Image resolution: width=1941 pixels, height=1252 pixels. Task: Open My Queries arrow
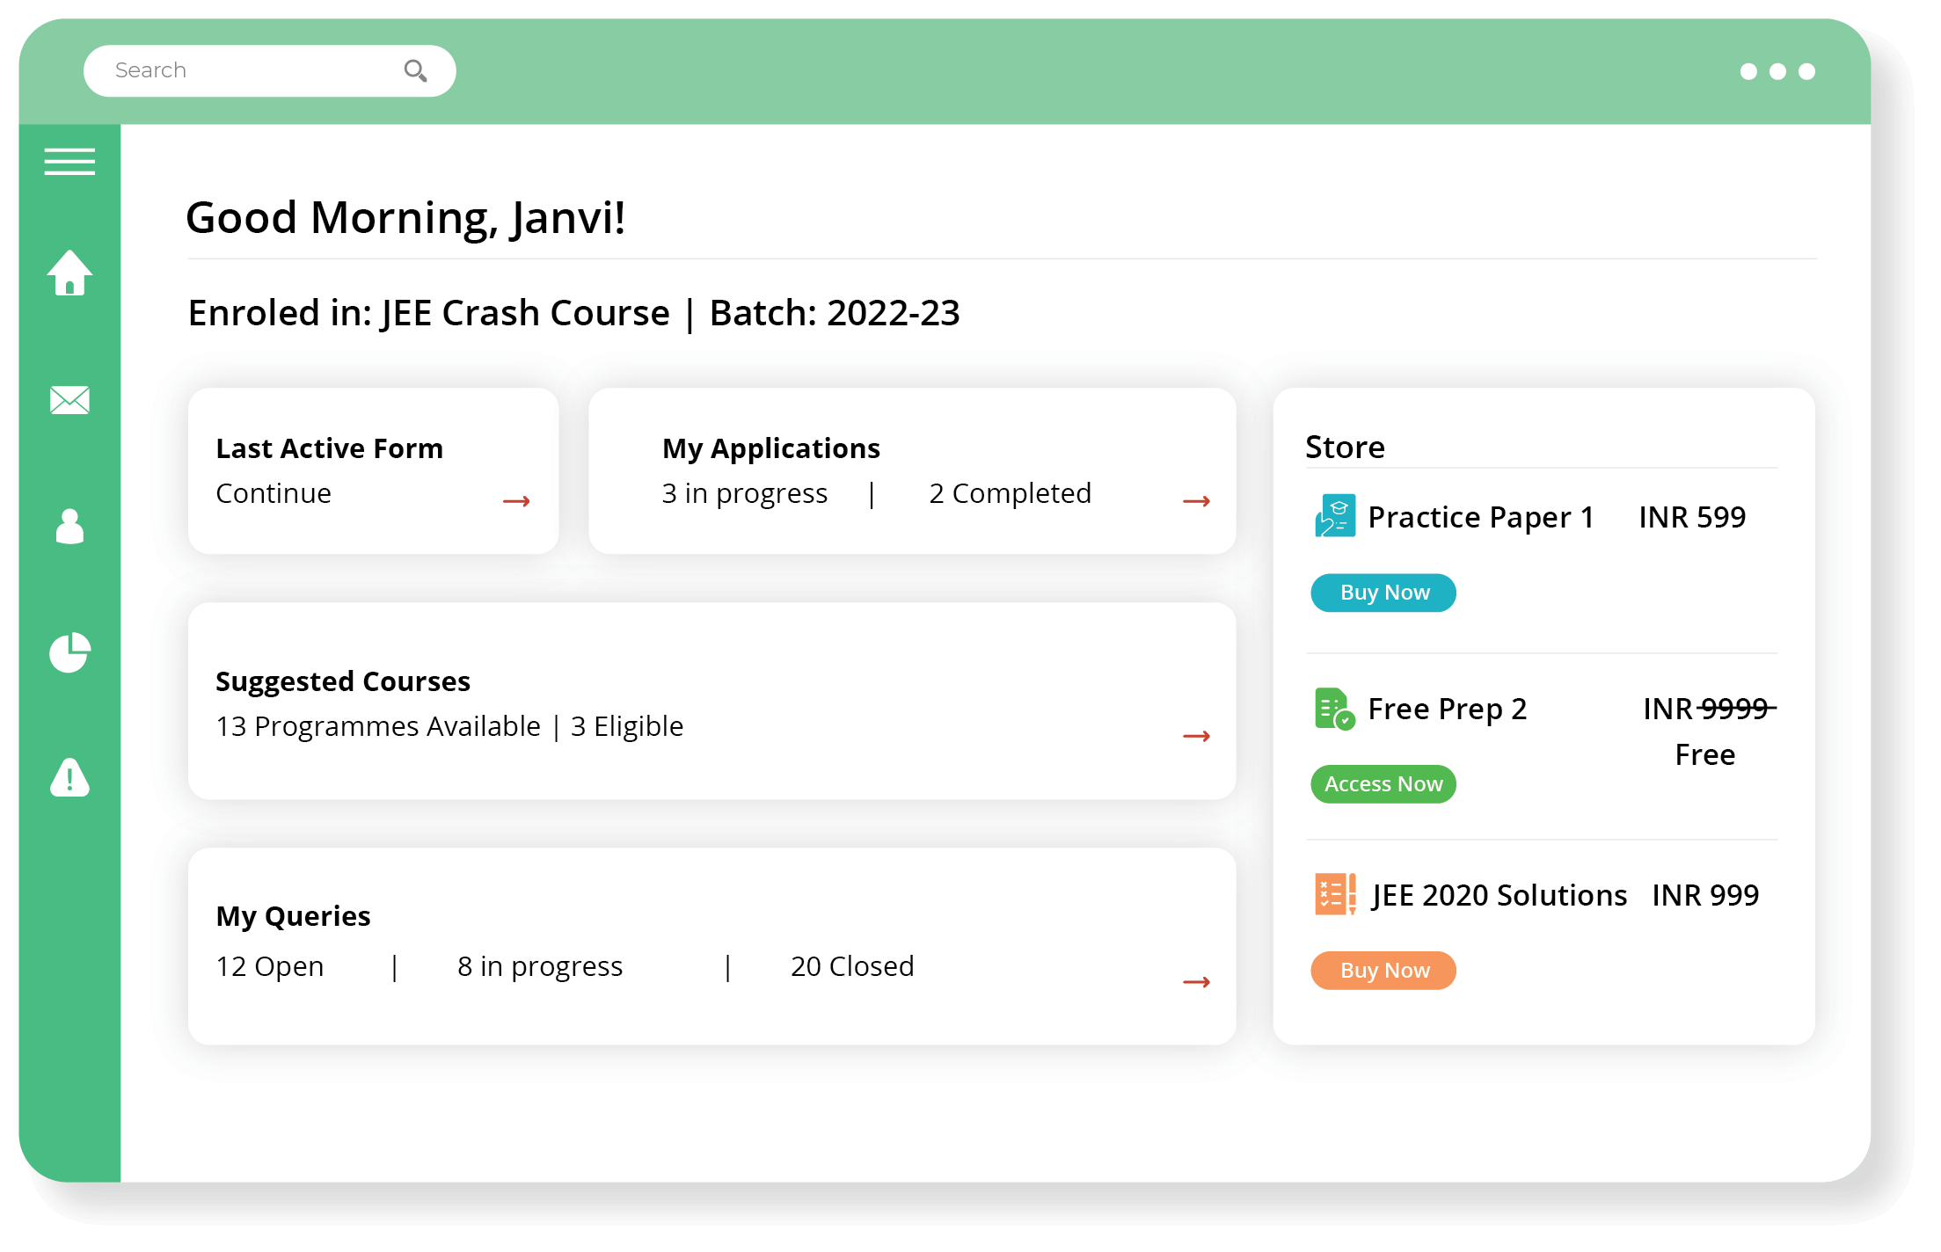(1196, 982)
